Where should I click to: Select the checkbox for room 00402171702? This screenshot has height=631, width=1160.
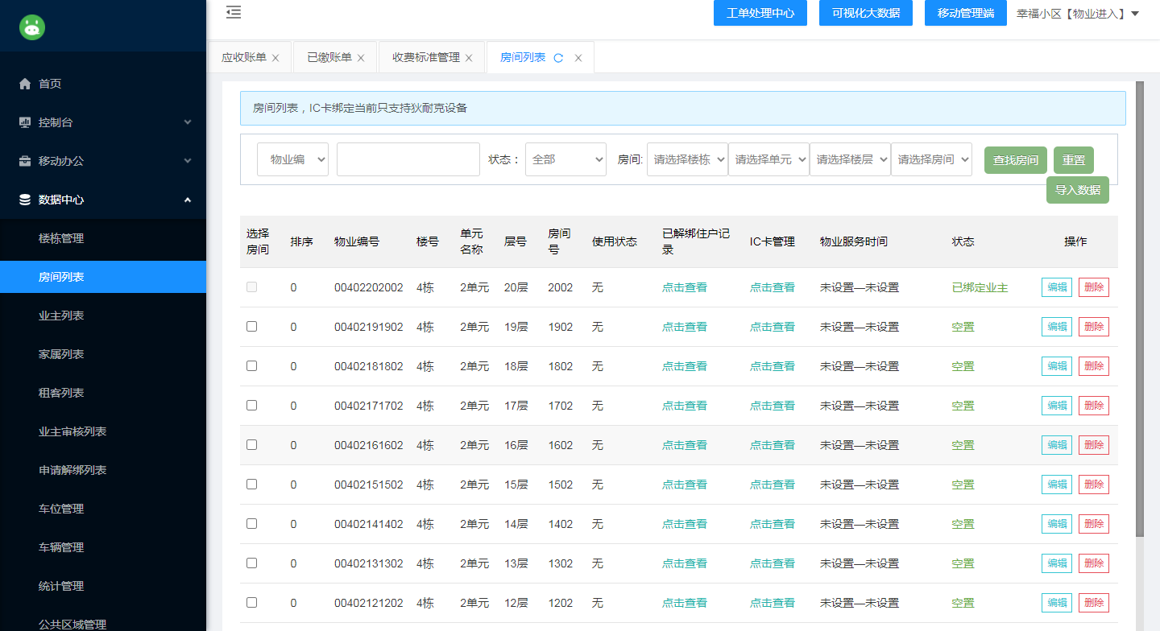tap(251, 405)
